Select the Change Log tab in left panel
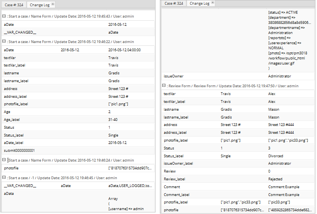Viewport: 317px width, 214px height. 39,4
